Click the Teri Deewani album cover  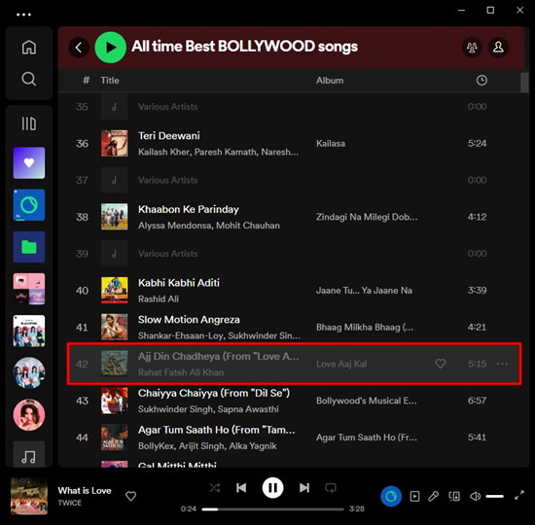coord(115,143)
